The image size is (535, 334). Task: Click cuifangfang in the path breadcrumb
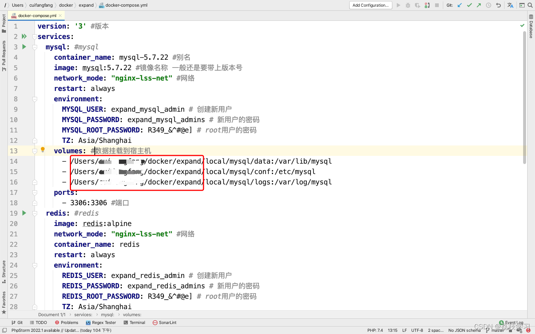(41, 5)
